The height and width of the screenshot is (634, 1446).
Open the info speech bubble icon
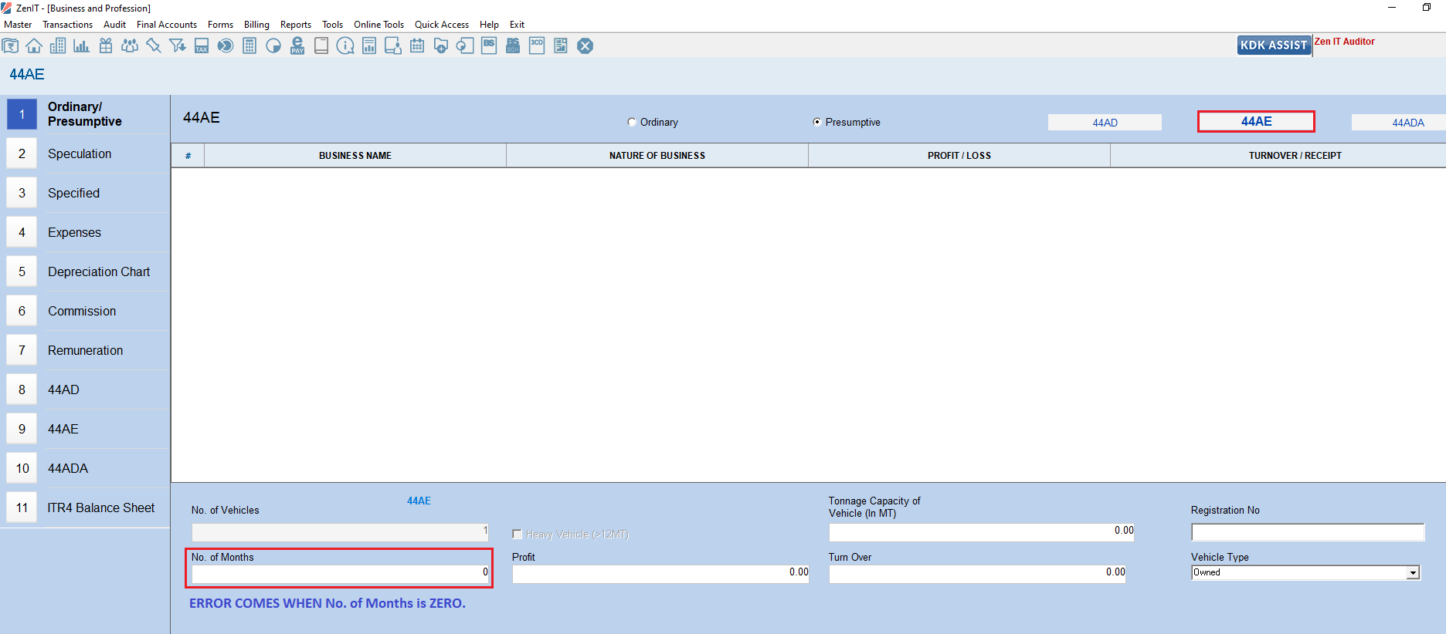[x=345, y=46]
